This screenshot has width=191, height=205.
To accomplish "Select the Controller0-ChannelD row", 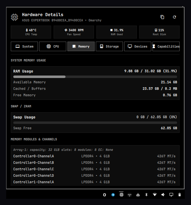I will point(95,176).
